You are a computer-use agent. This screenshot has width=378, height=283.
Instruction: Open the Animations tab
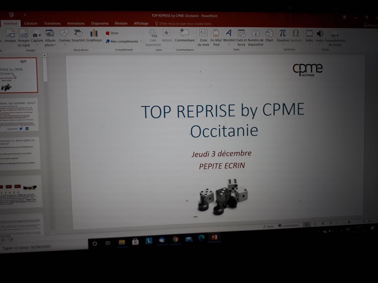(76, 23)
